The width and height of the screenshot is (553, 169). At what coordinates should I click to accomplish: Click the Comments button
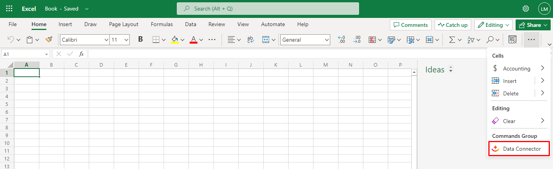[x=410, y=25]
